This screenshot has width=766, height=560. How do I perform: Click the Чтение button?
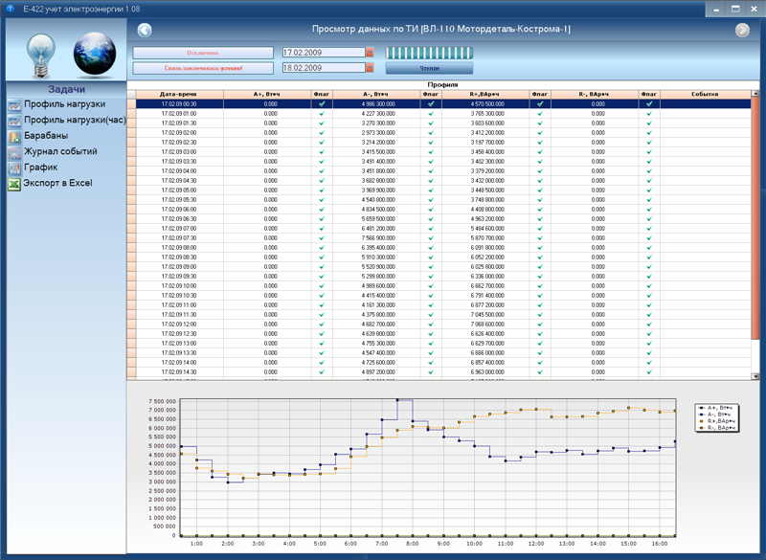[x=429, y=68]
